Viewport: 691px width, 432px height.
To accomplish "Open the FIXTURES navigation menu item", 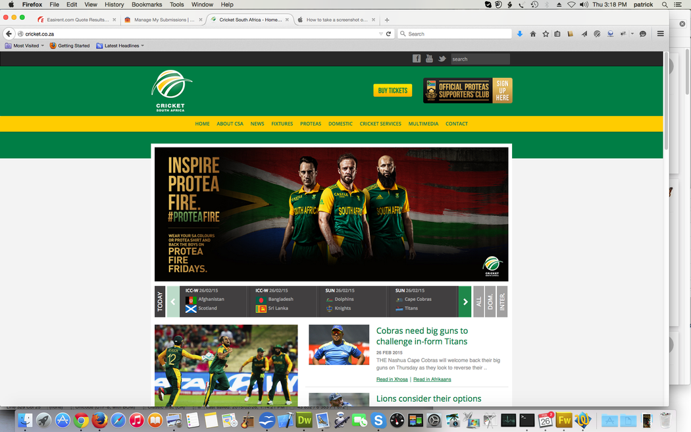I will click(282, 124).
